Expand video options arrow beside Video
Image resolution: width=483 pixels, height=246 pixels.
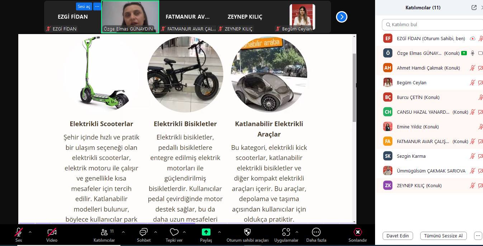64,232
